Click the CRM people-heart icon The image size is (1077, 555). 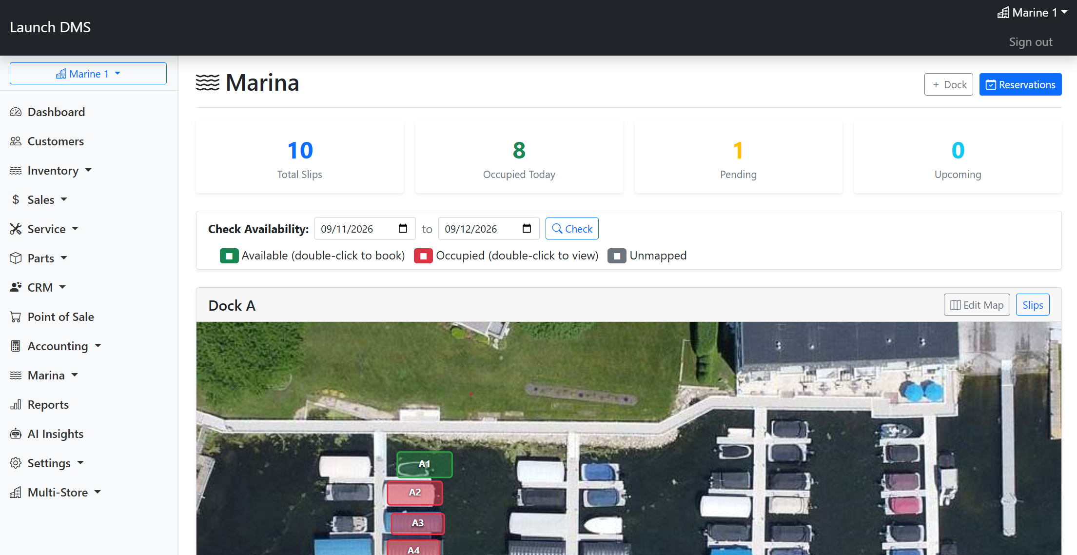click(16, 288)
